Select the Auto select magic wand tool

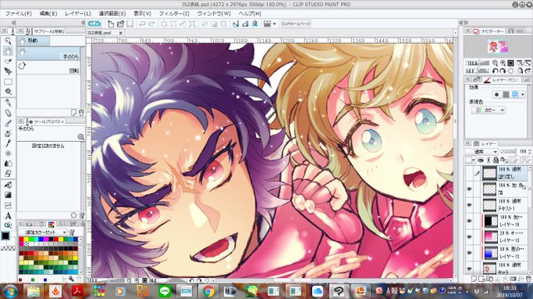8,92
